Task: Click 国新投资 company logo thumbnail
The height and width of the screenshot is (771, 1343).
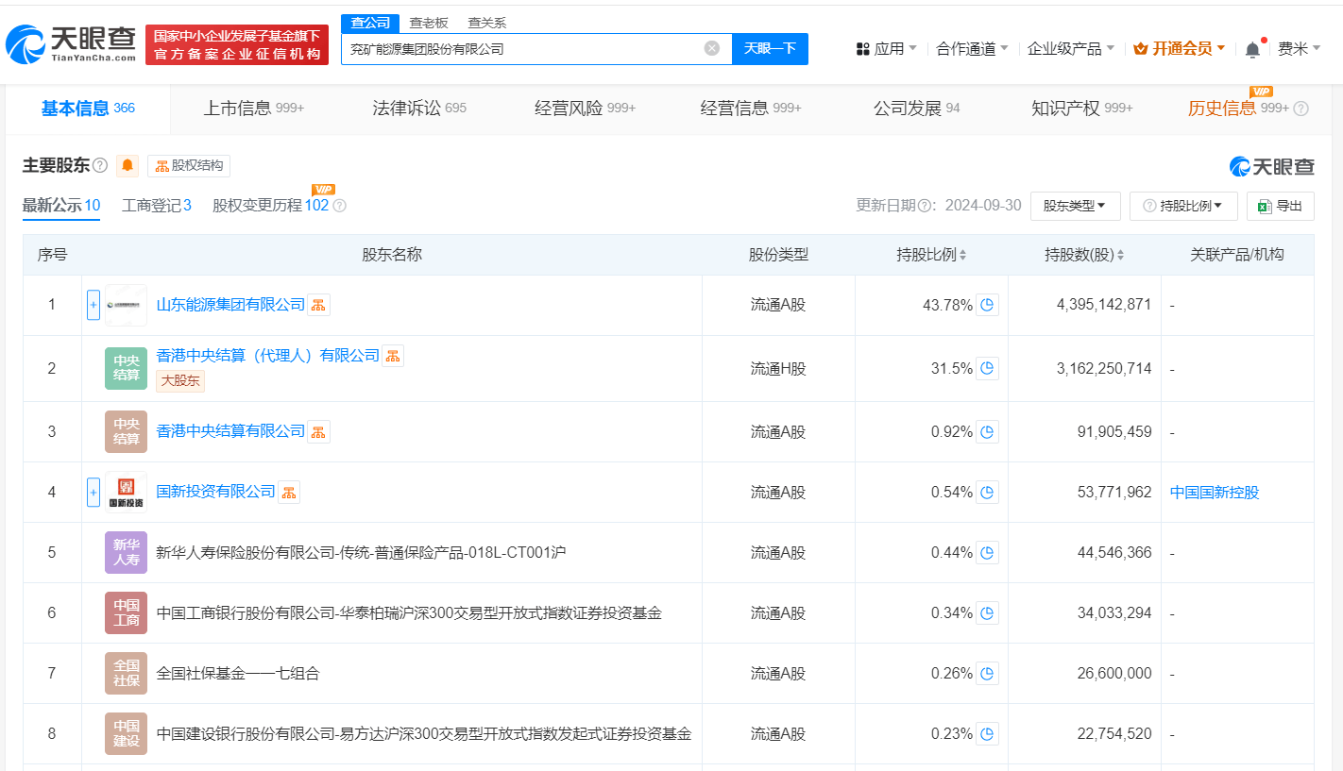Action: 126,492
